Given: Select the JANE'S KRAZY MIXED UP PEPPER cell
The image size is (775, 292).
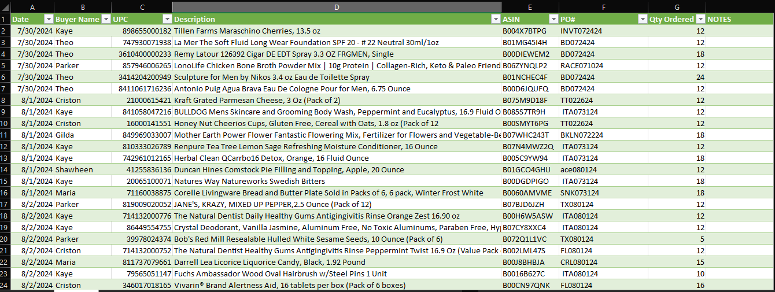Looking at the screenshot, I should pos(337,204).
